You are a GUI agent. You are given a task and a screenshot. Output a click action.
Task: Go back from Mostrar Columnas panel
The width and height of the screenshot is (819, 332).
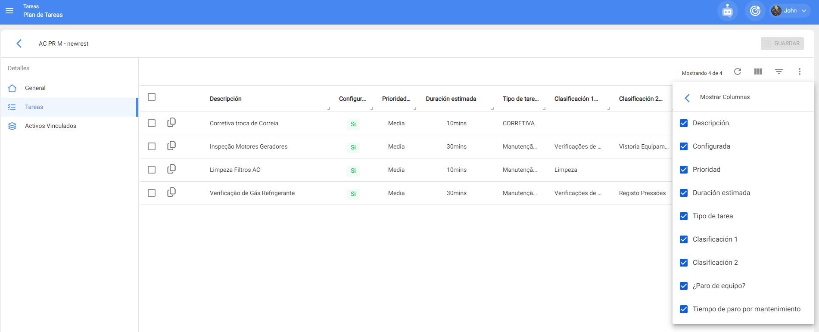[687, 98]
